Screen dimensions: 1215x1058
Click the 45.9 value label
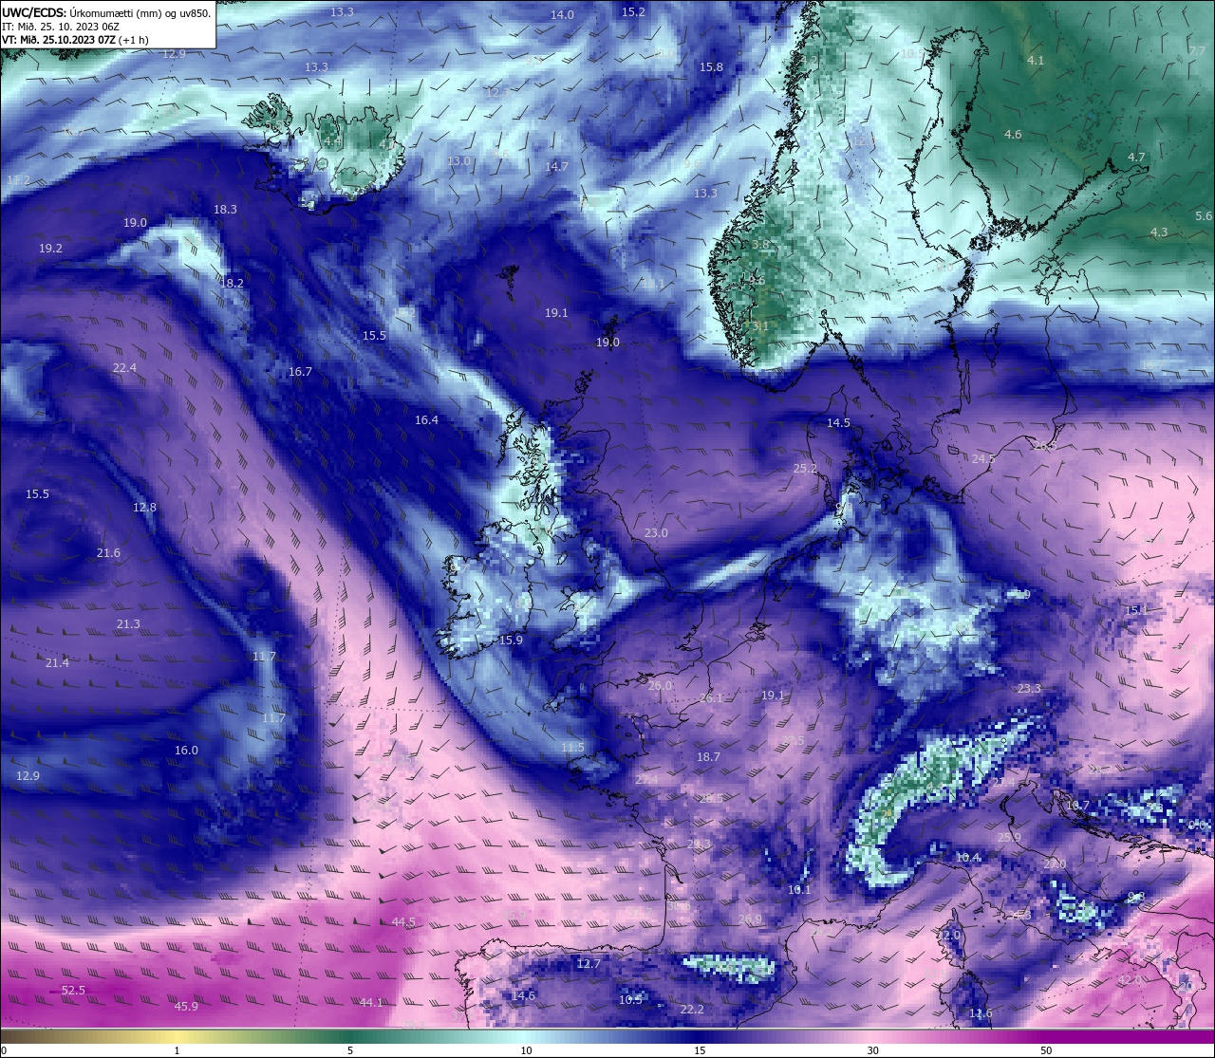tap(186, 1006)
